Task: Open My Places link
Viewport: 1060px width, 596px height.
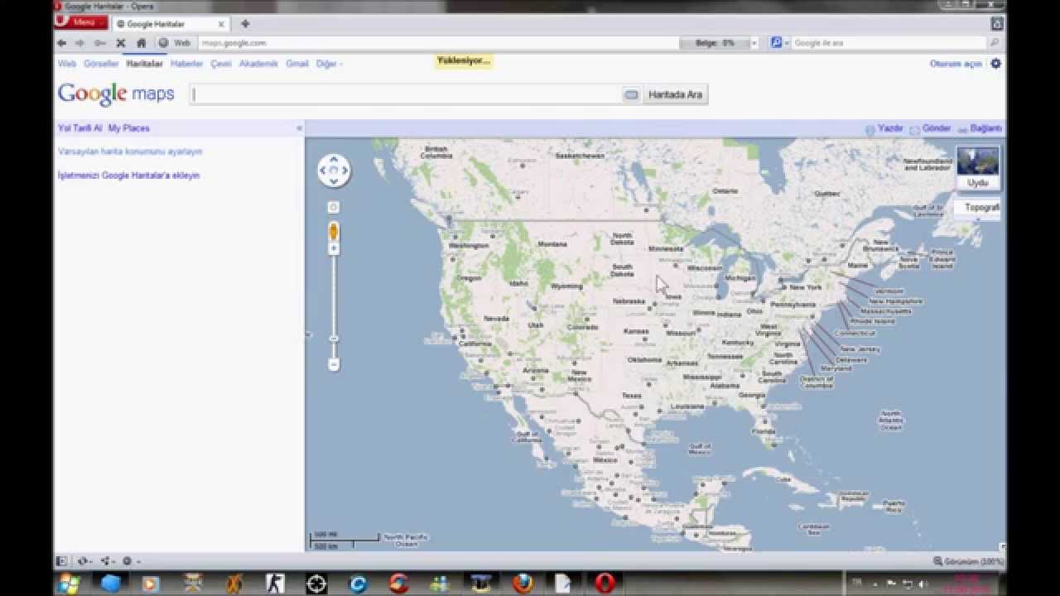Action: click(x=128, y=128)
